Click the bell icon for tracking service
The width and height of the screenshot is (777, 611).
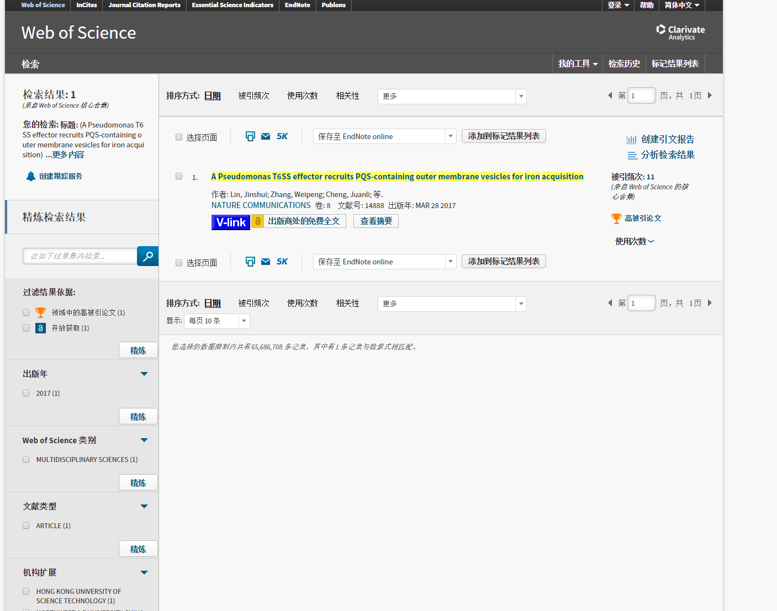(x=31, y=176)
